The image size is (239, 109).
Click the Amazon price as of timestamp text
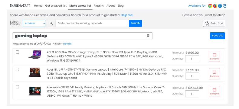37,44
